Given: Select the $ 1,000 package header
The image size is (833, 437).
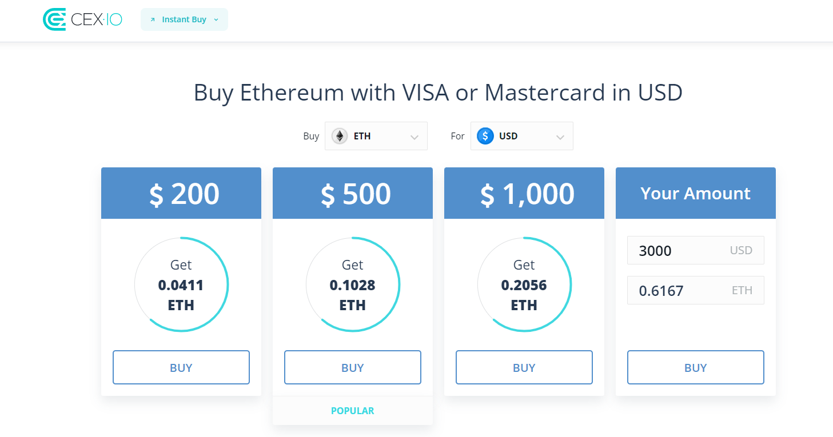Looking at the screenshot, I should click(524, 193).
